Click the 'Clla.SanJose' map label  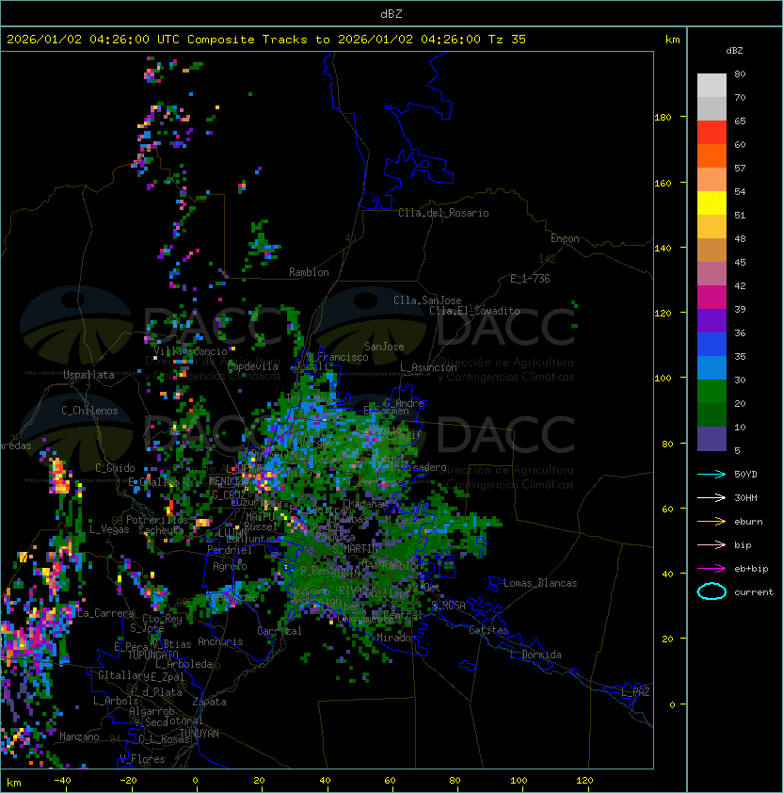coord(427,300)
